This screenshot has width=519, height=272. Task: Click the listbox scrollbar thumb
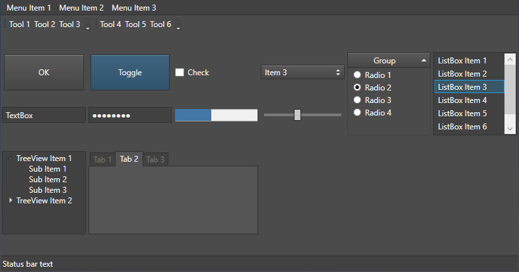click(510, 89)
